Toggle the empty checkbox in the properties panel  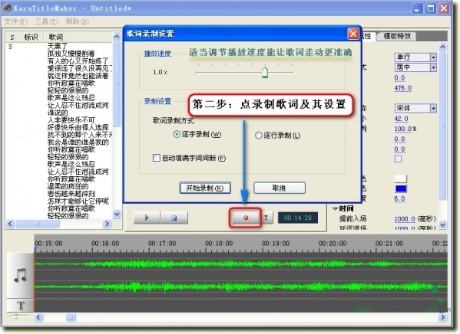click(x=398, y=159)
